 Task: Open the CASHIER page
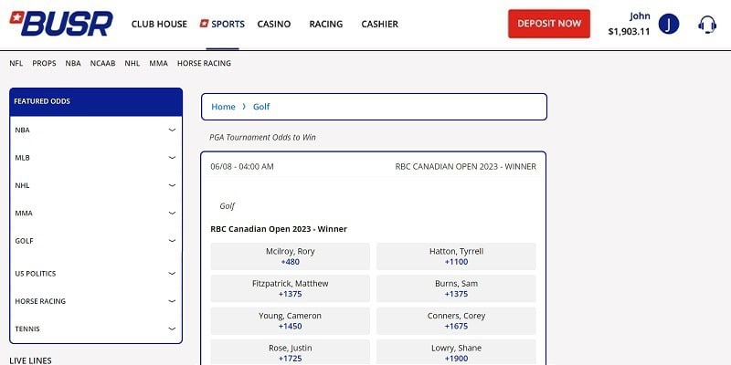click(x=380, y=24)
